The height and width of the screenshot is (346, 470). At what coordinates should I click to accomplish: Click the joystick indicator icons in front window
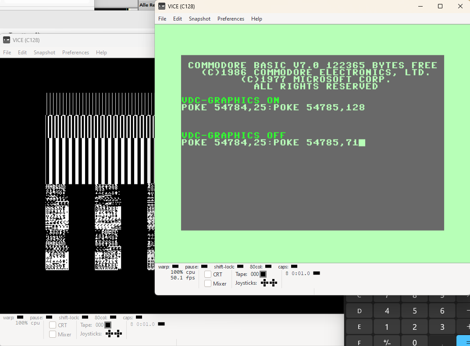click(269, 283)
